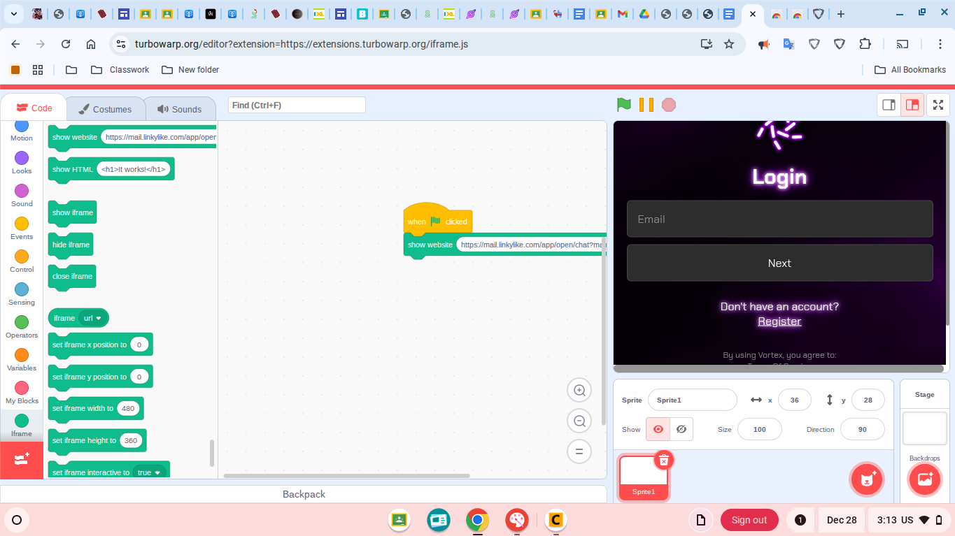955x536 pixels.
Task: Click the Find (Ctrl+F) search box
Action: point(297,105)
